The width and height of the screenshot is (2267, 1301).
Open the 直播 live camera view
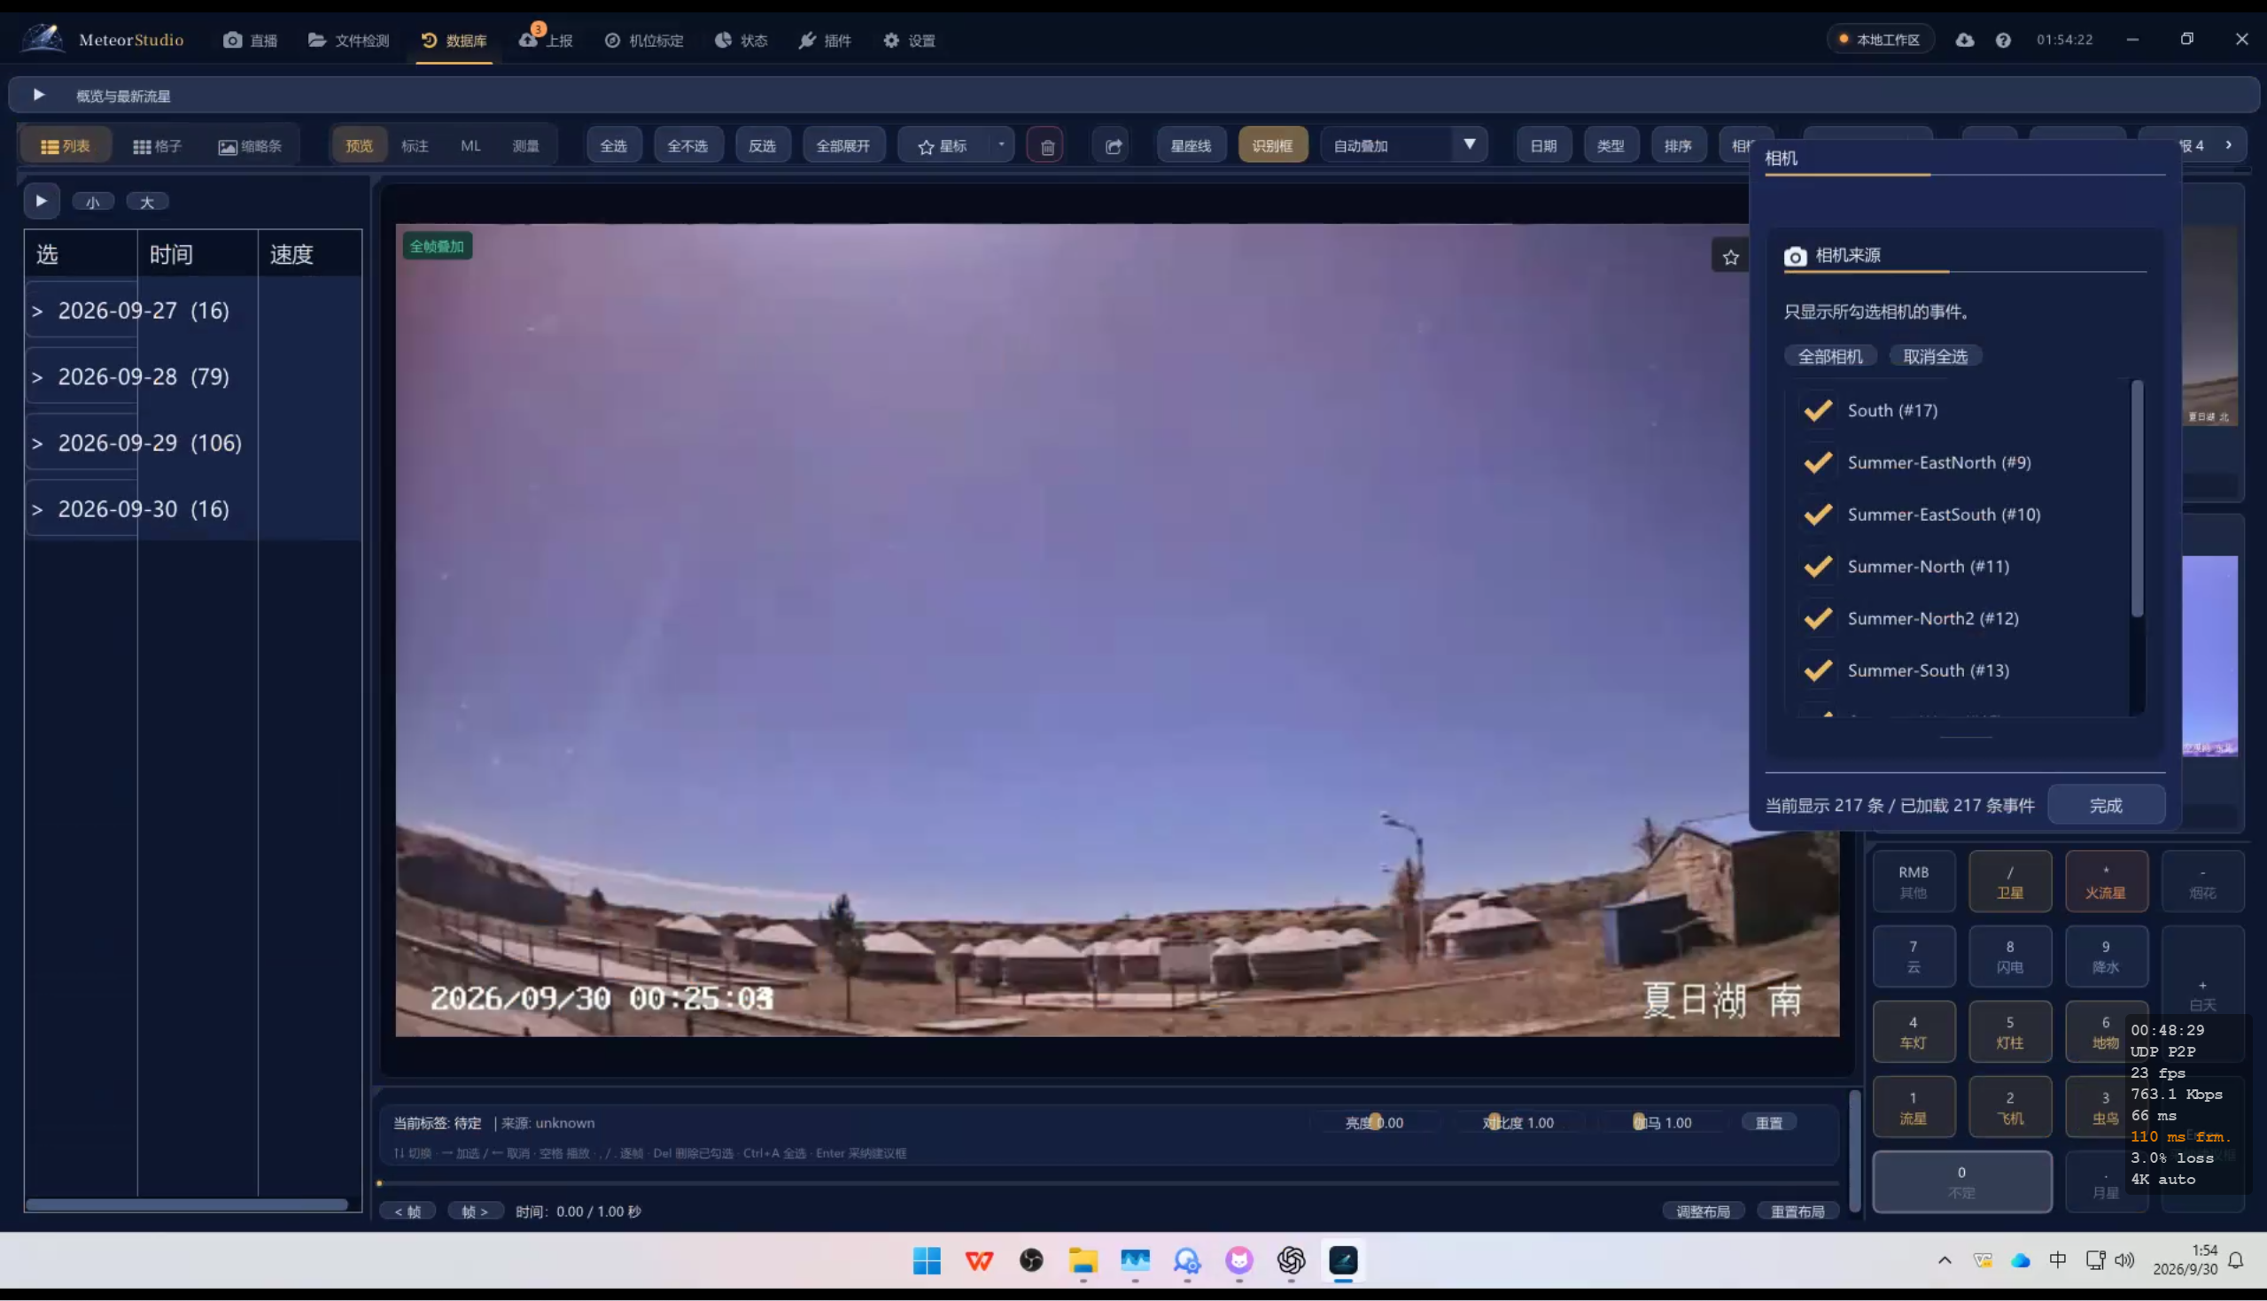[x=250, y=40]
